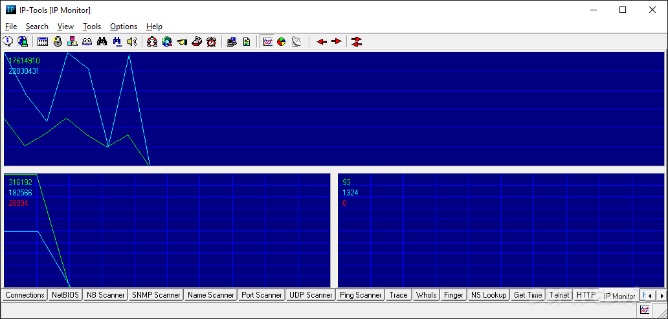The width and height of the screenshot is (668, 319).
Task: Switch to the UDP Scanner tab
Action: 311,295
